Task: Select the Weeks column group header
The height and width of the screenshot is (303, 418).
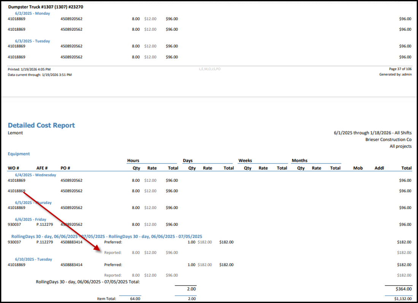Action: 245,160
